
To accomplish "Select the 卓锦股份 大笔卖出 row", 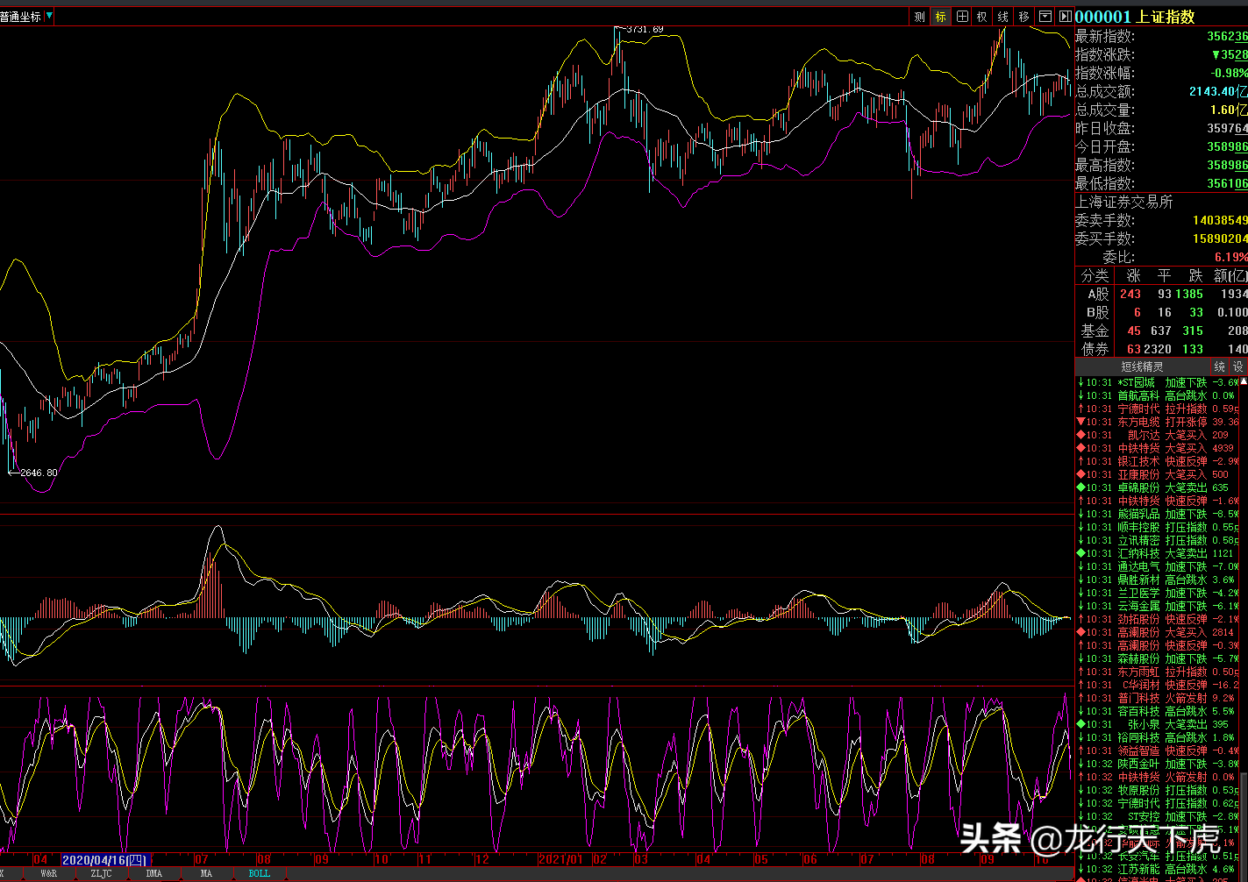I will pos(1157,488).
